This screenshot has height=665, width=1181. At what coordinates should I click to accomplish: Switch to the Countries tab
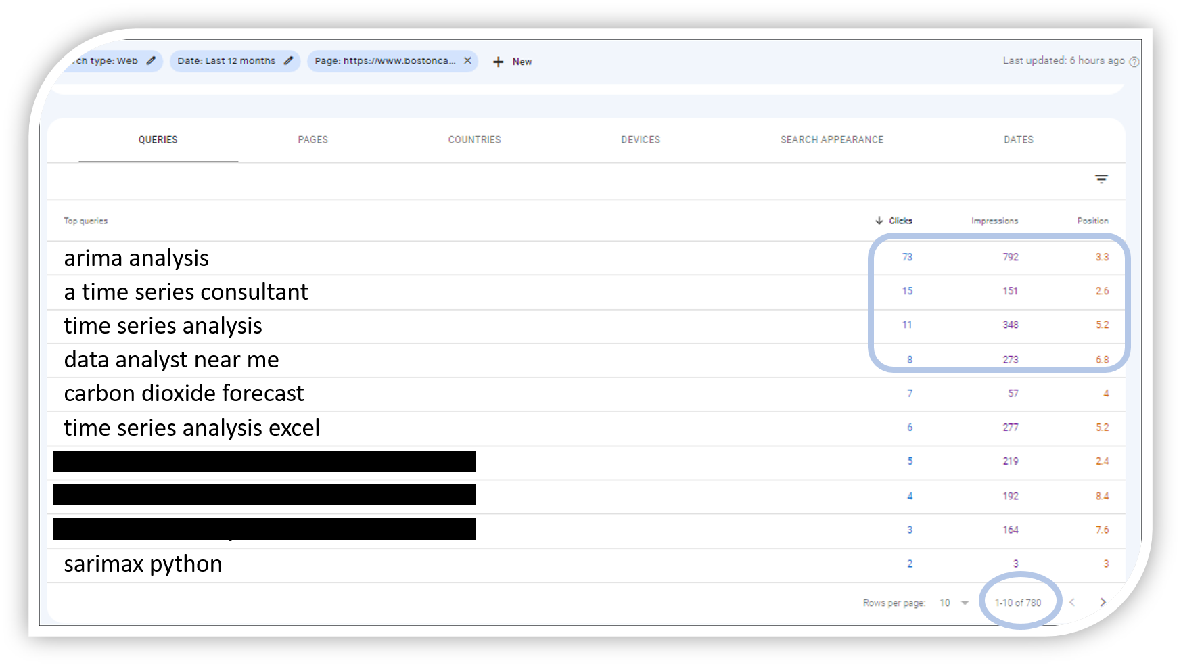point(474,140)
